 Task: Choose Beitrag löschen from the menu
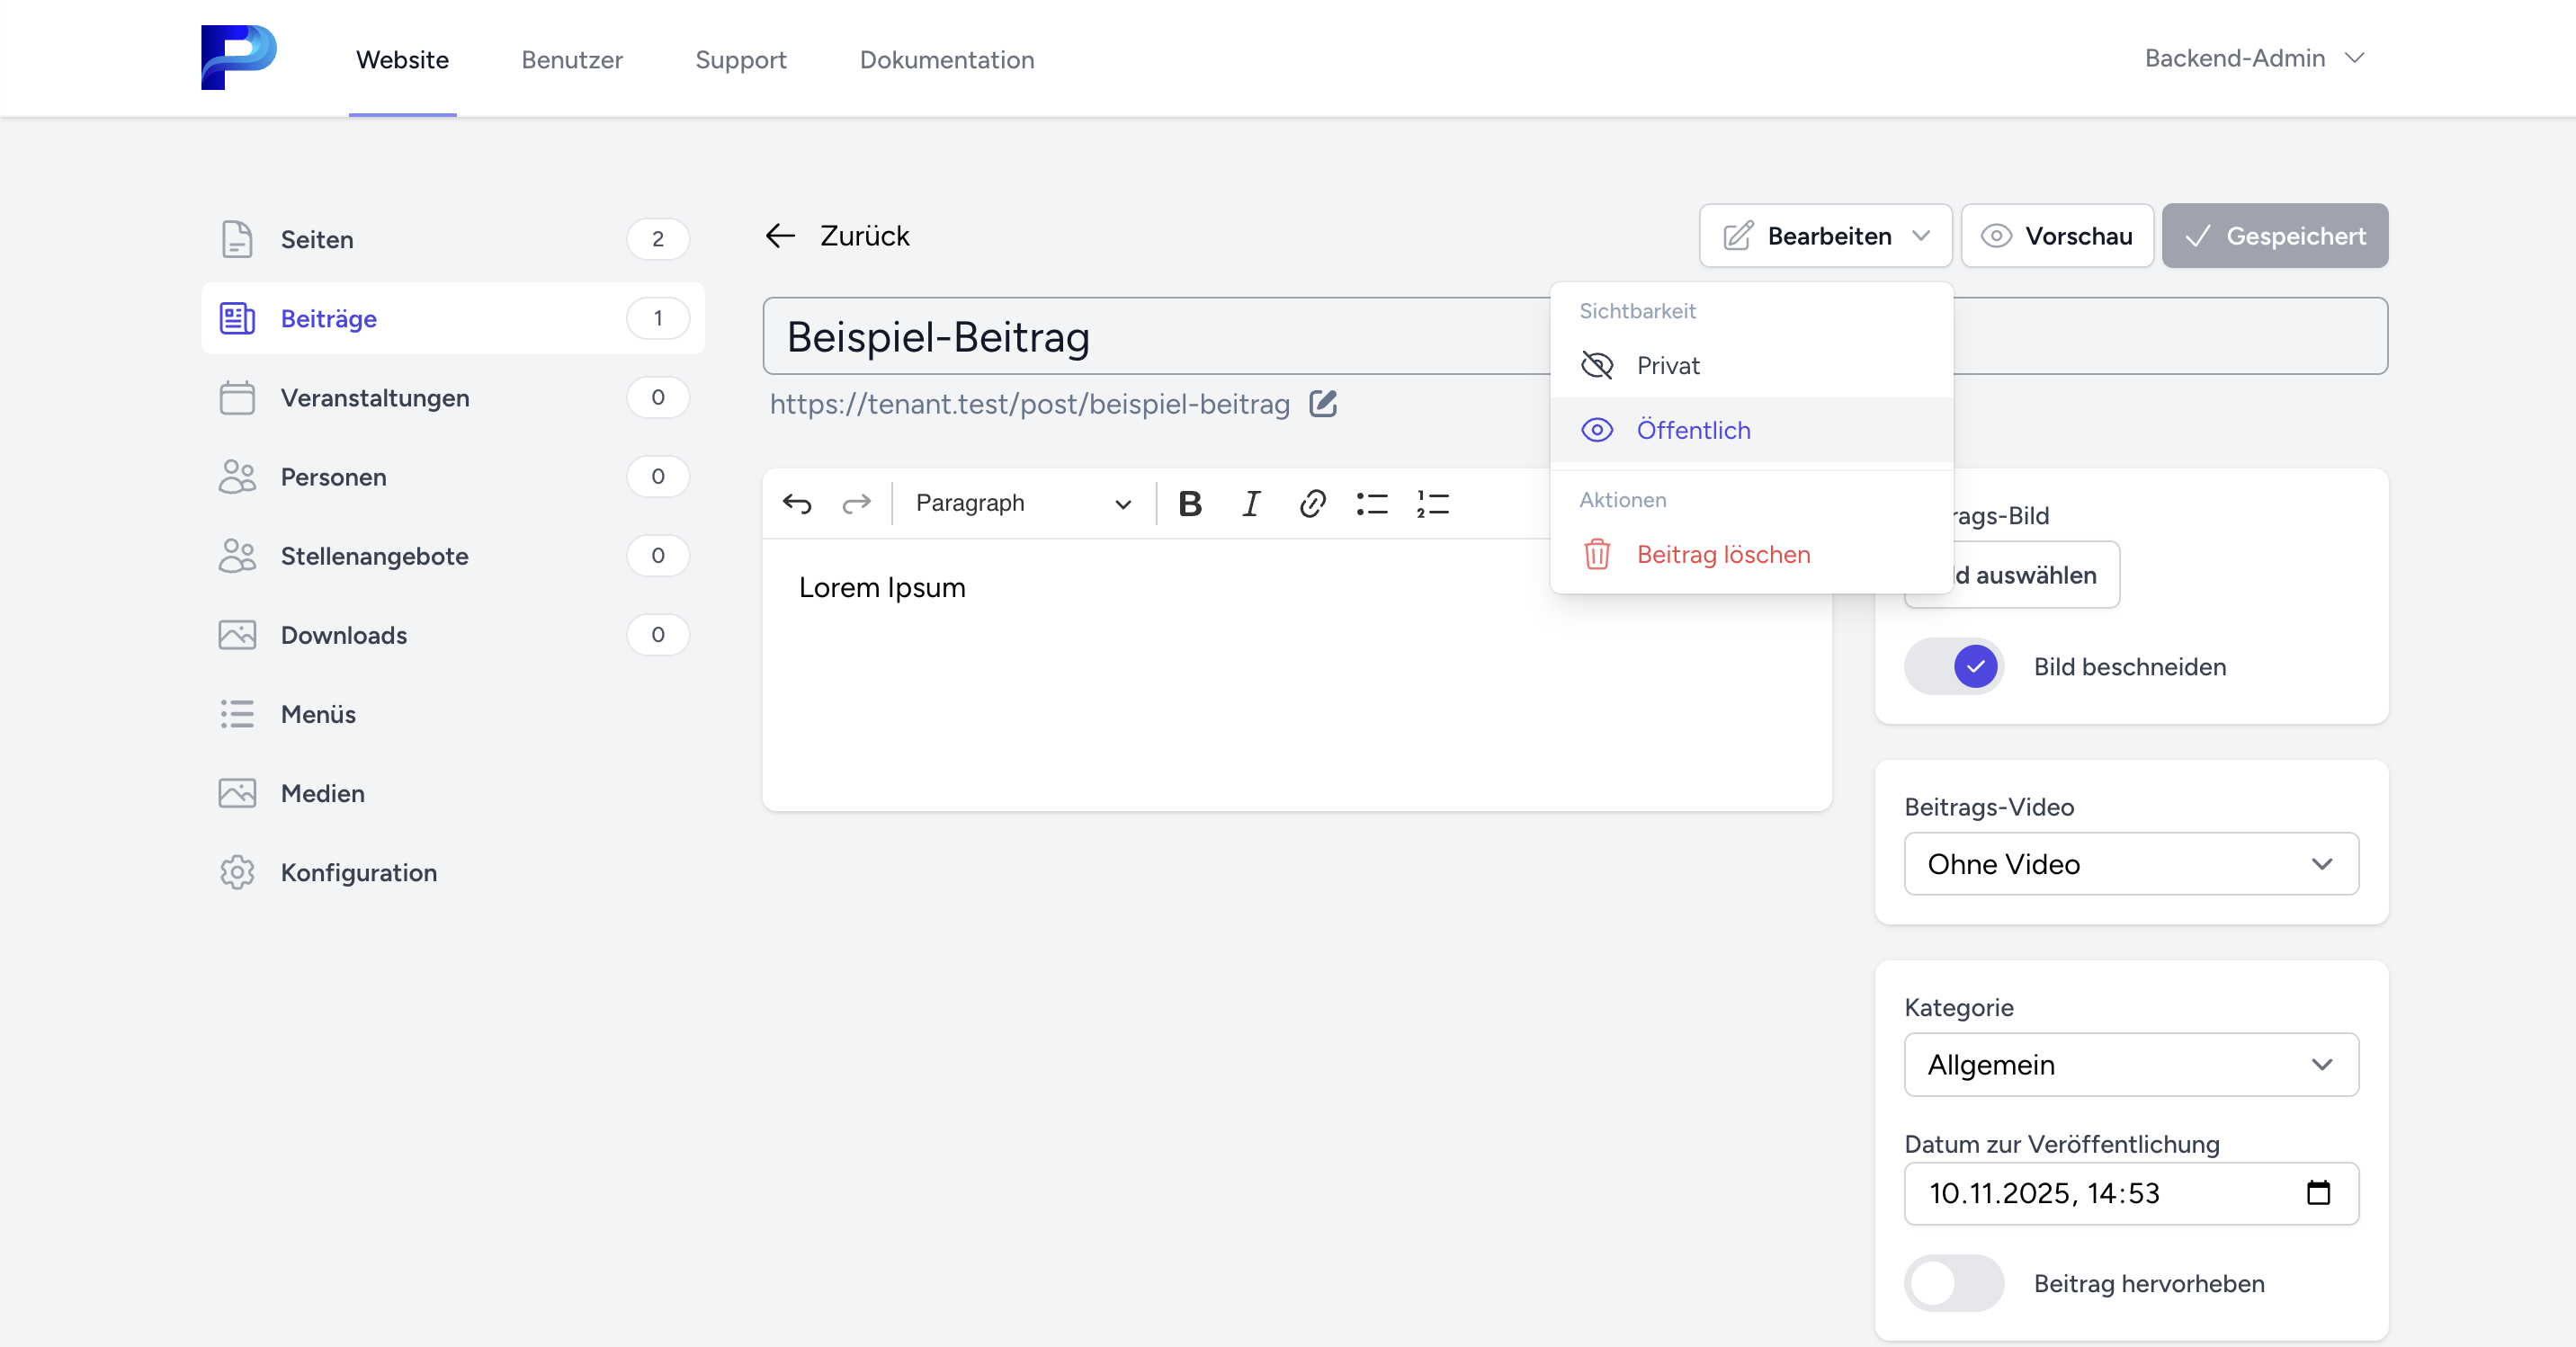(x=1722, y=554)
